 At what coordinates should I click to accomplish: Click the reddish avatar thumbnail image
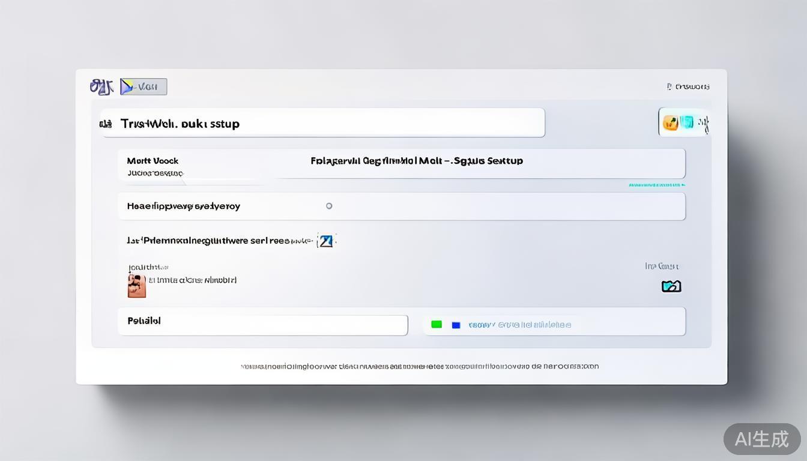(137, 286)
